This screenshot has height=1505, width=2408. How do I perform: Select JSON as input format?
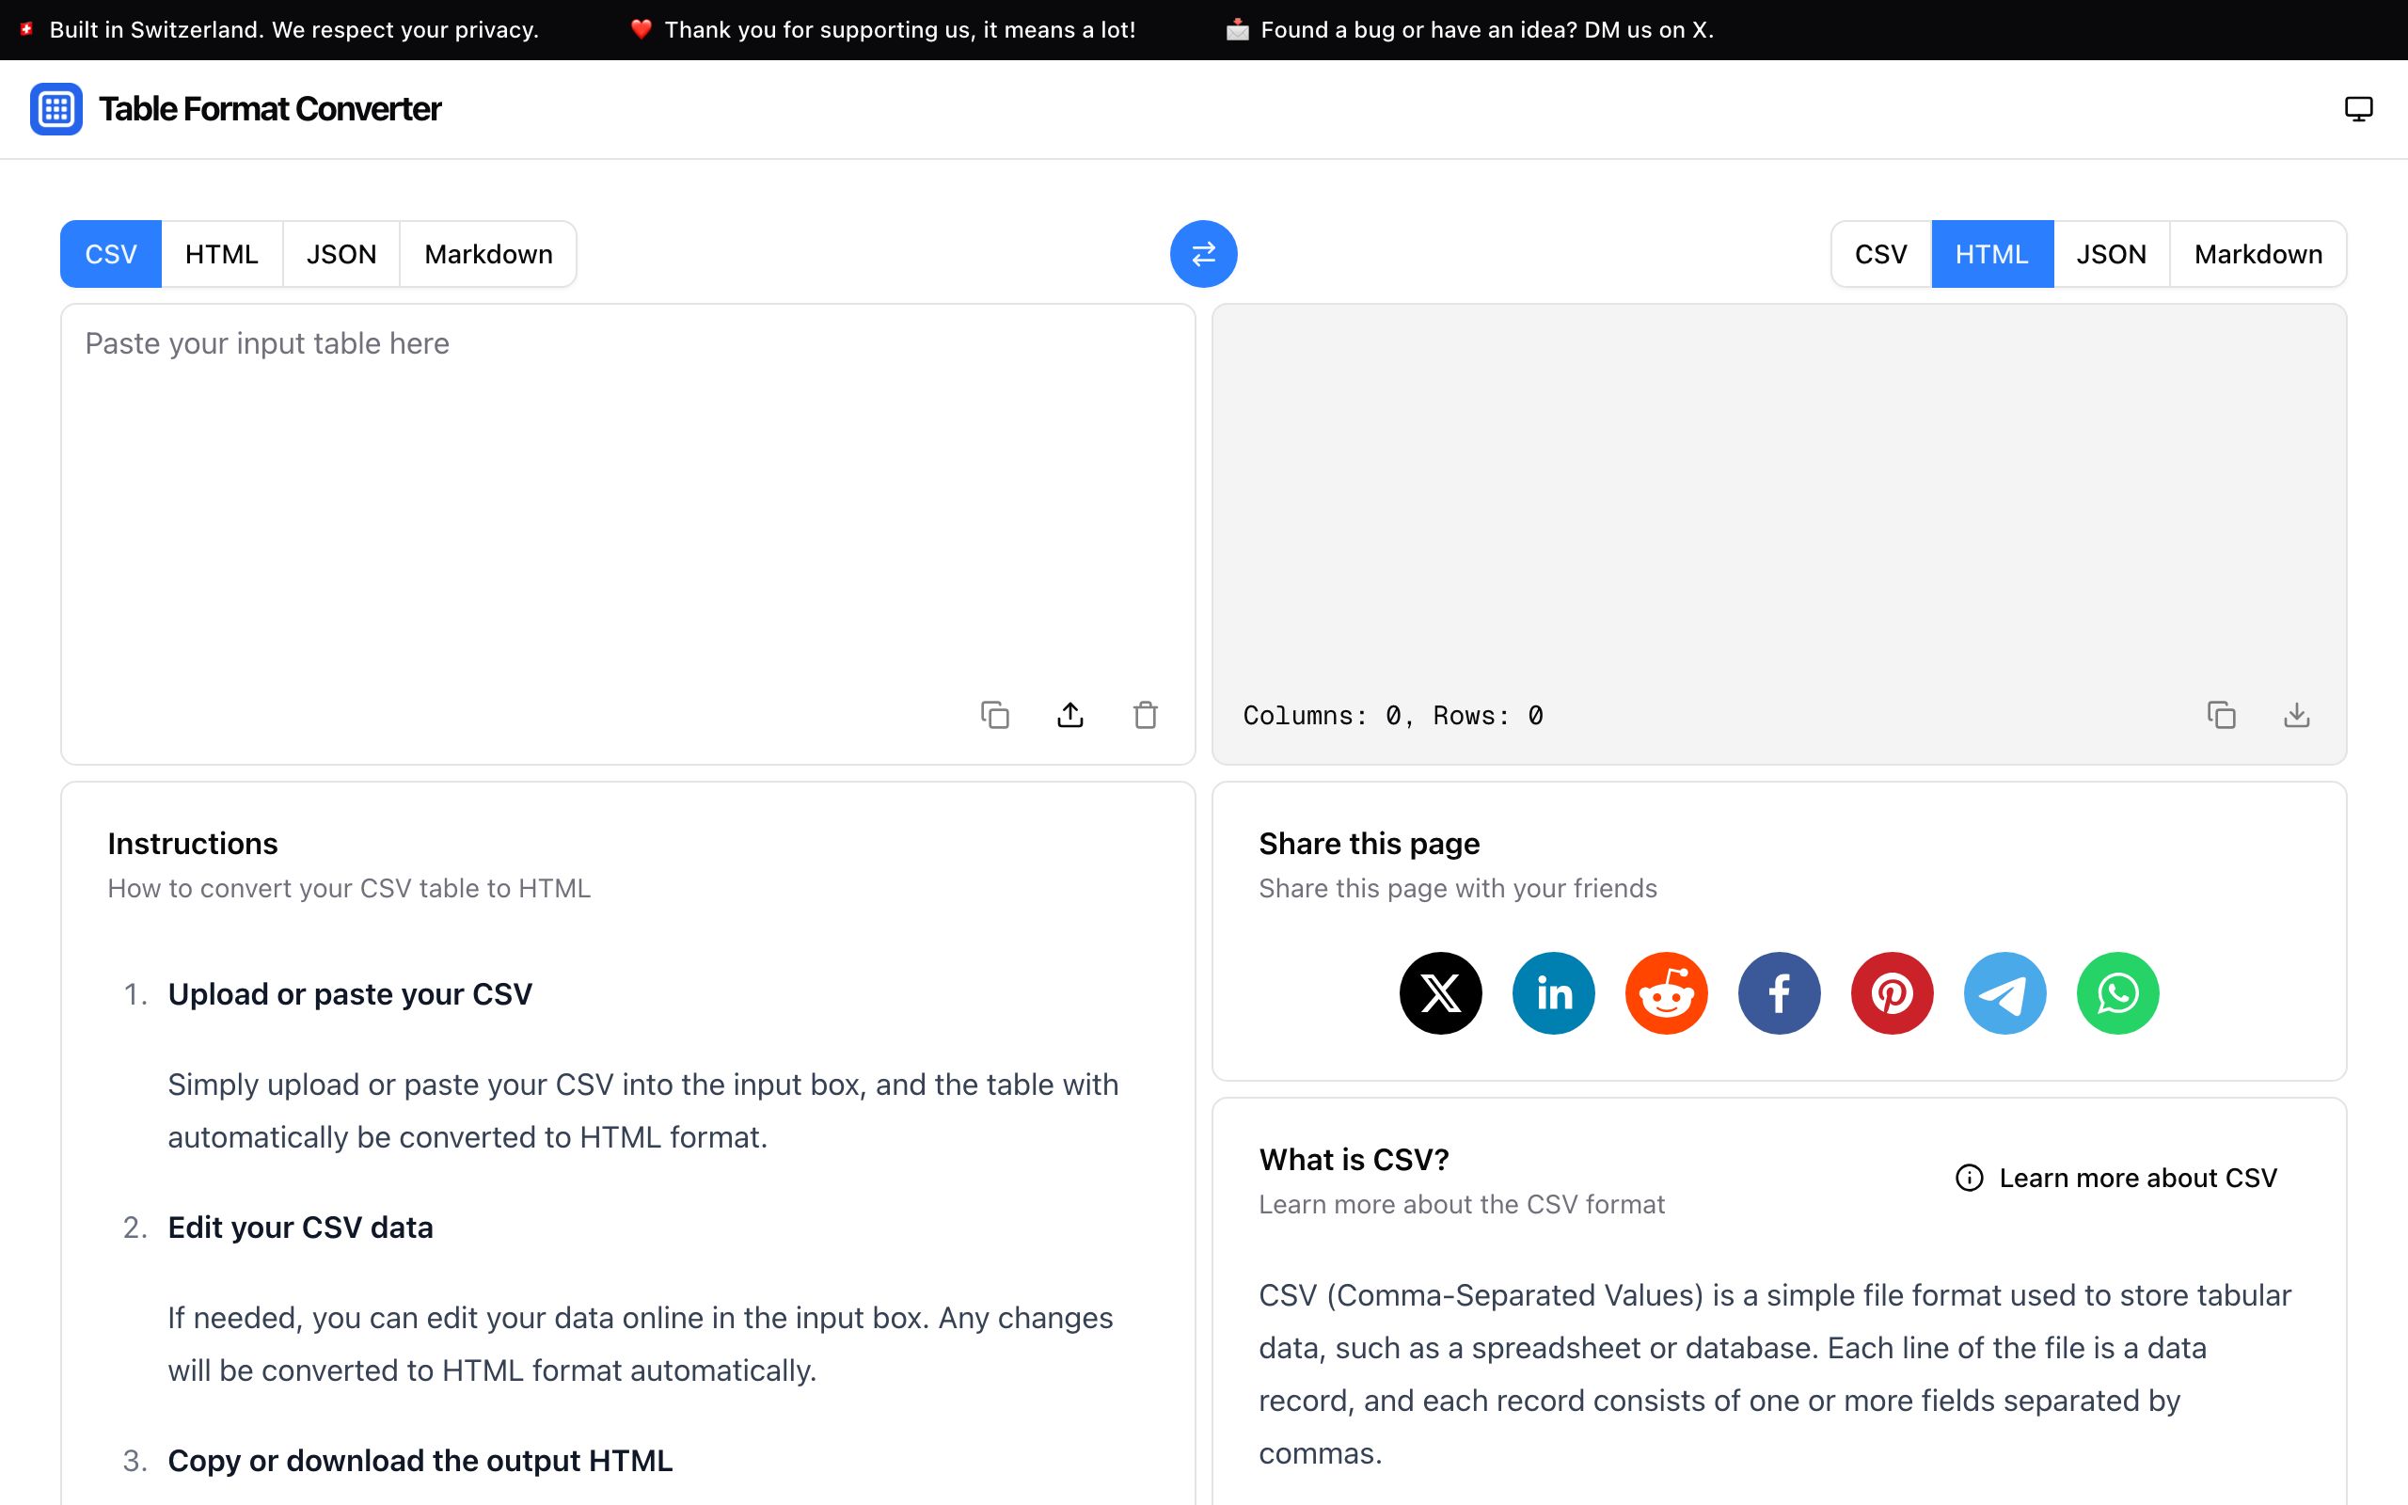(x=341, y=254)
